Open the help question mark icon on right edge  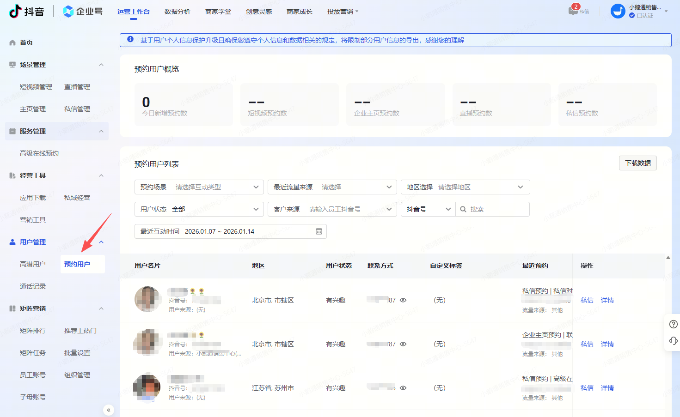[x=674, y=324]
